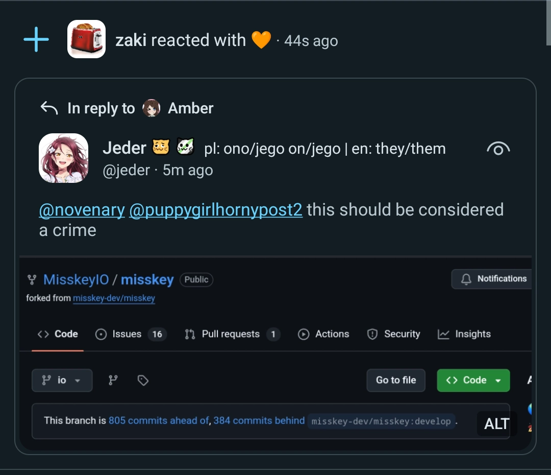This screenshot has width=551, height=475.
Task: Click the @jeder handle
Action: click(126, 170)
